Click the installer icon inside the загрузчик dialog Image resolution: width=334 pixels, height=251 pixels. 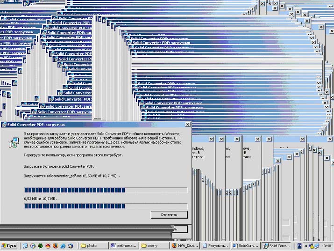[14, 142]
